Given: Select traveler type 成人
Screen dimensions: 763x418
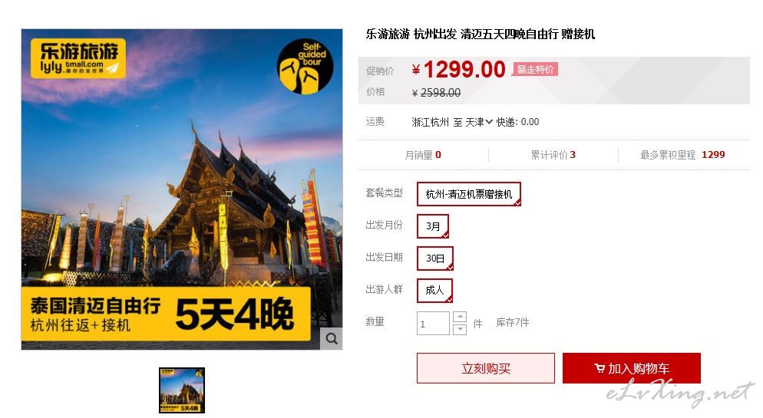Looking at the screenshot, I should (434, 290).
